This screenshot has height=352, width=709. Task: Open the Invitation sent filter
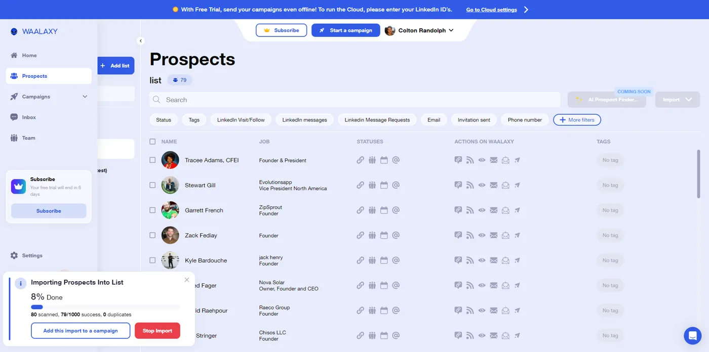click(474, 120)
